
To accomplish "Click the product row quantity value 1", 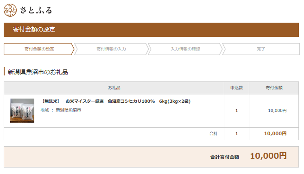I will [x=236, y=111].
